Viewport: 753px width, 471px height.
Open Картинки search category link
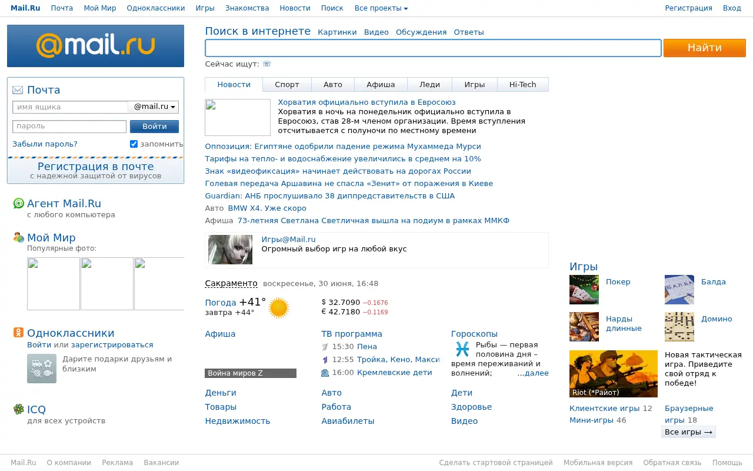(x=337, y=32)
